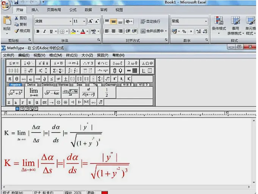Click 自动换行 wrap text button
258x194 pixels.
click(150, 21)
